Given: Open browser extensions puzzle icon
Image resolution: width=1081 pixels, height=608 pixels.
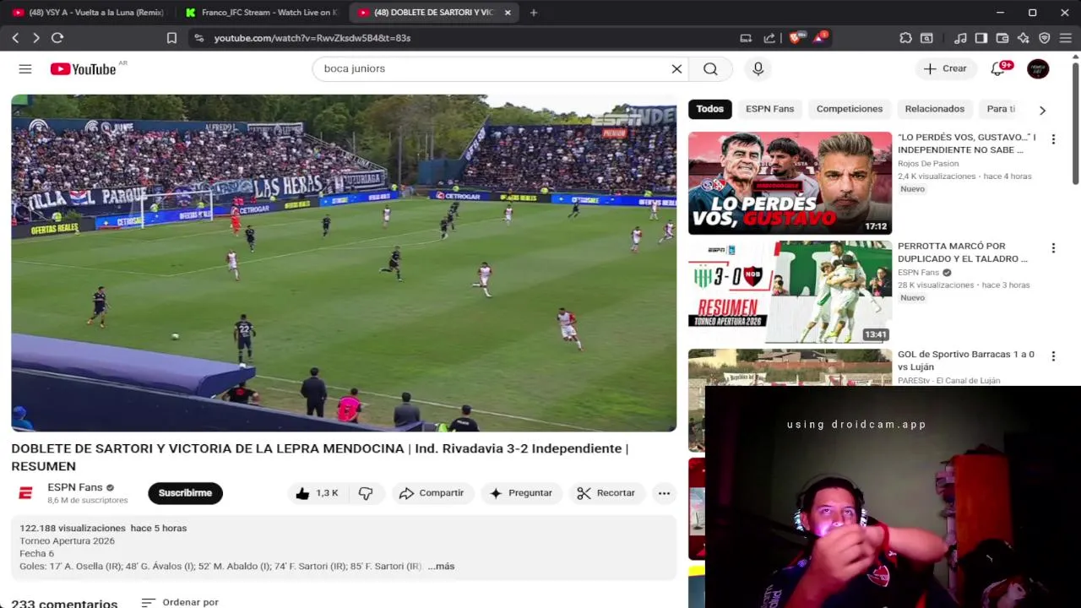Looking at the screenshot, I should click(x=905, y=38).
